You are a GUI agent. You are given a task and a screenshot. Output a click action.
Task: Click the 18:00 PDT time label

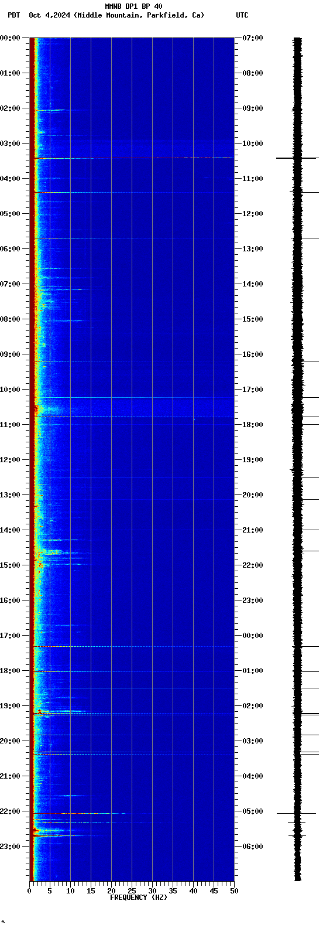pyautogui.click(x=10, y=671)
